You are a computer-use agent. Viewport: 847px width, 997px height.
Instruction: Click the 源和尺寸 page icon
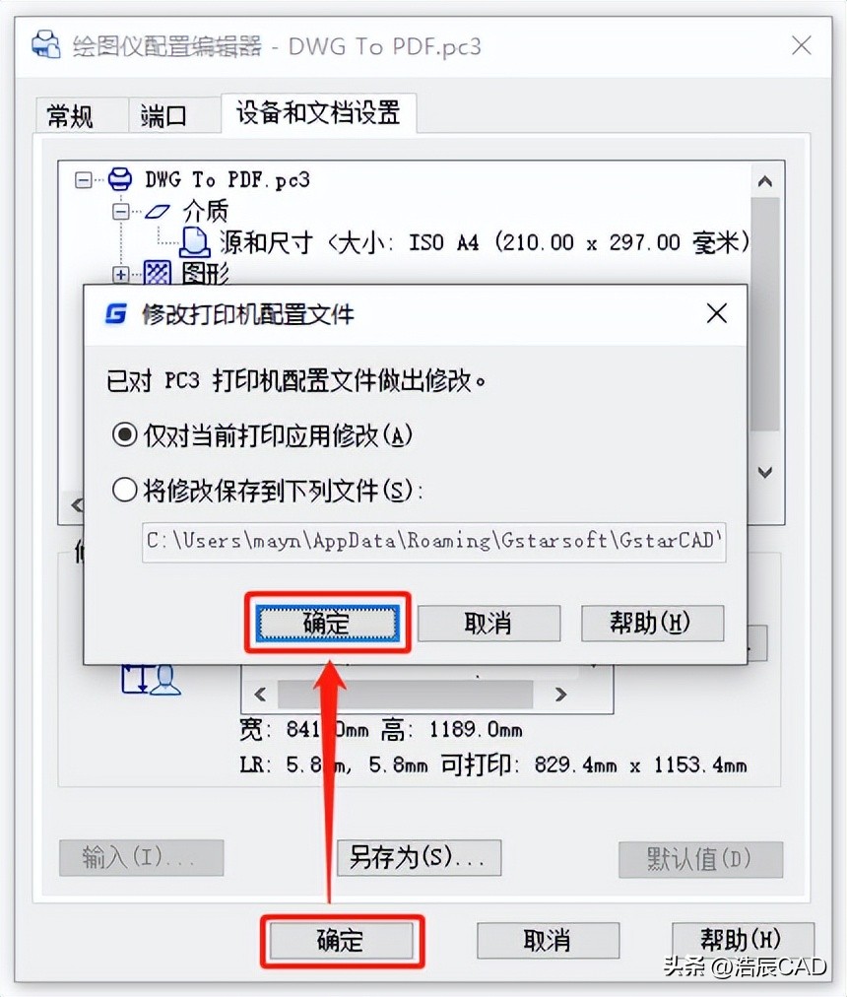pyautogui.click(x=195, y=242)
